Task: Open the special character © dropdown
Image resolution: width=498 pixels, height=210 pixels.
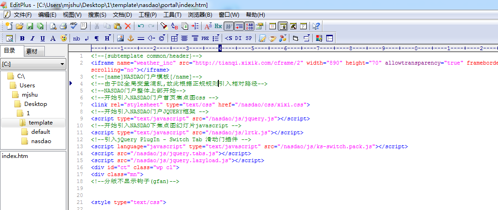Action: click(162, 38)
